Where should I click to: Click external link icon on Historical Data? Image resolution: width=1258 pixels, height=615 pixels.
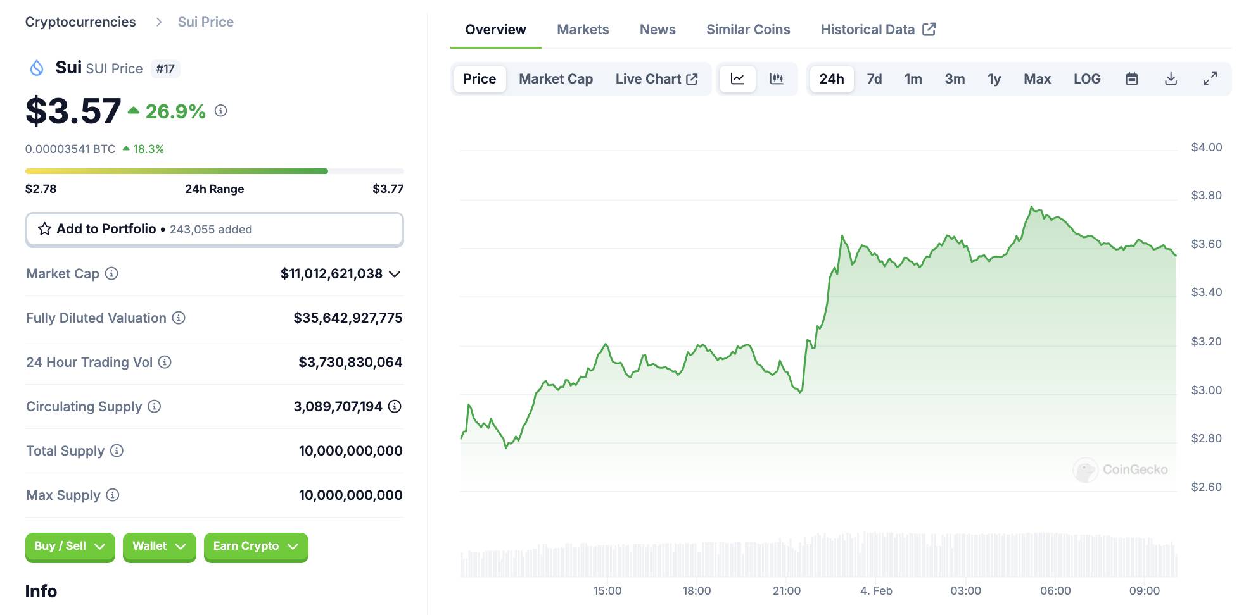pyautogui.click(x=929, y=29)
